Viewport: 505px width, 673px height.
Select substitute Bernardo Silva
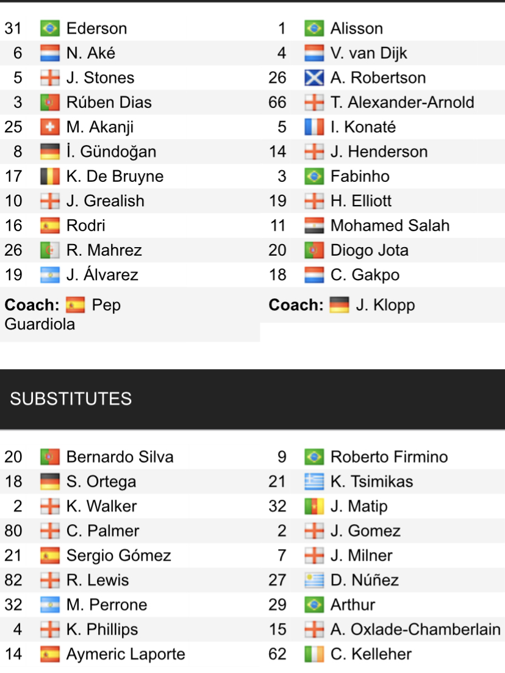(120, 457)
